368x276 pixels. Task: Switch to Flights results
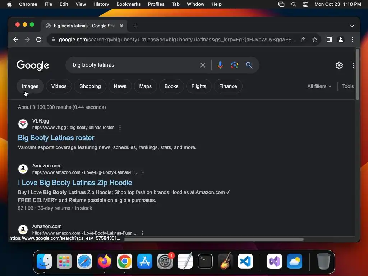click(x=199, y=86)
